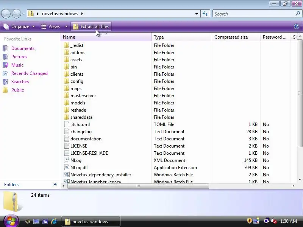Select the .itch.toml file icon
The height and width of the screenshot is (227, 303).
67,124
